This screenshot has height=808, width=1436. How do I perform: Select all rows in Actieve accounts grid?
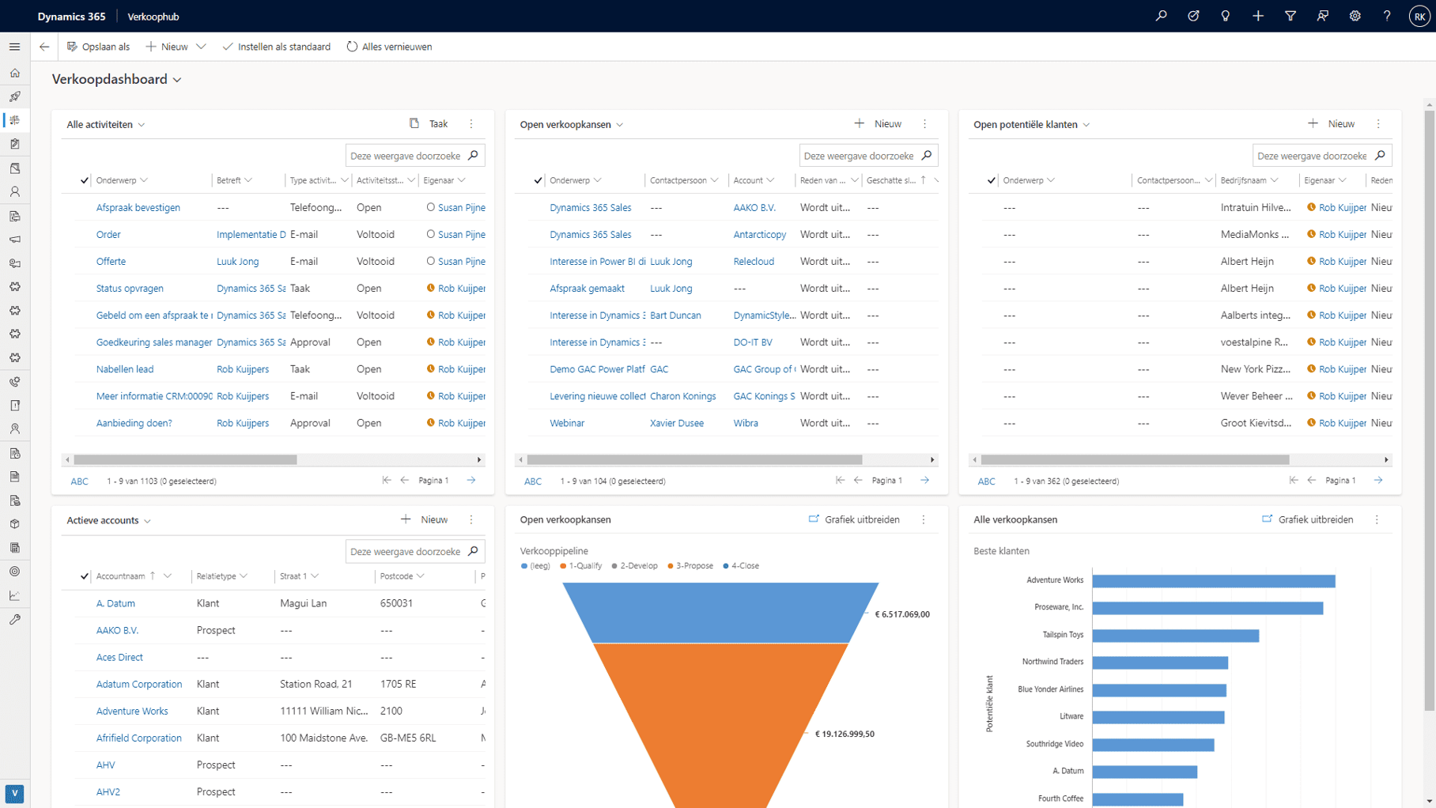click(x=84, y=576)
